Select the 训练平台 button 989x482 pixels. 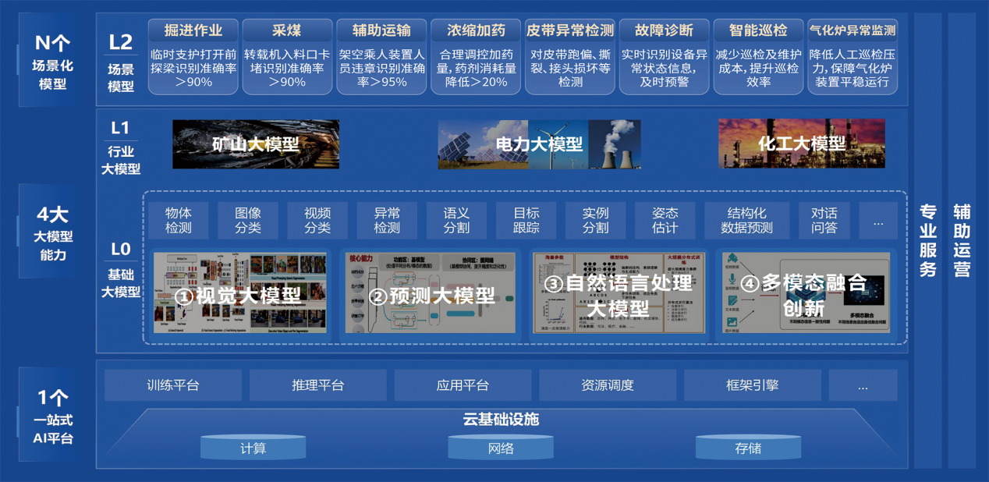(x=173, y=385)
